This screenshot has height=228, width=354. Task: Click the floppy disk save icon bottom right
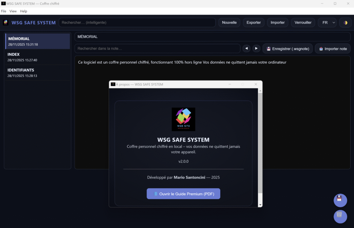(340, 200)
